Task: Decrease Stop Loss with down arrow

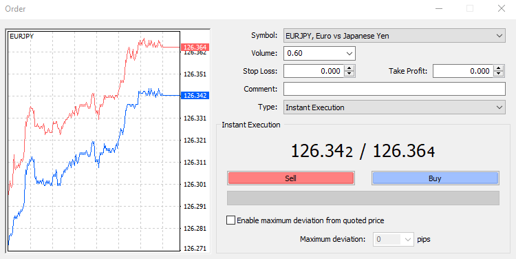Action: [349, 74]
